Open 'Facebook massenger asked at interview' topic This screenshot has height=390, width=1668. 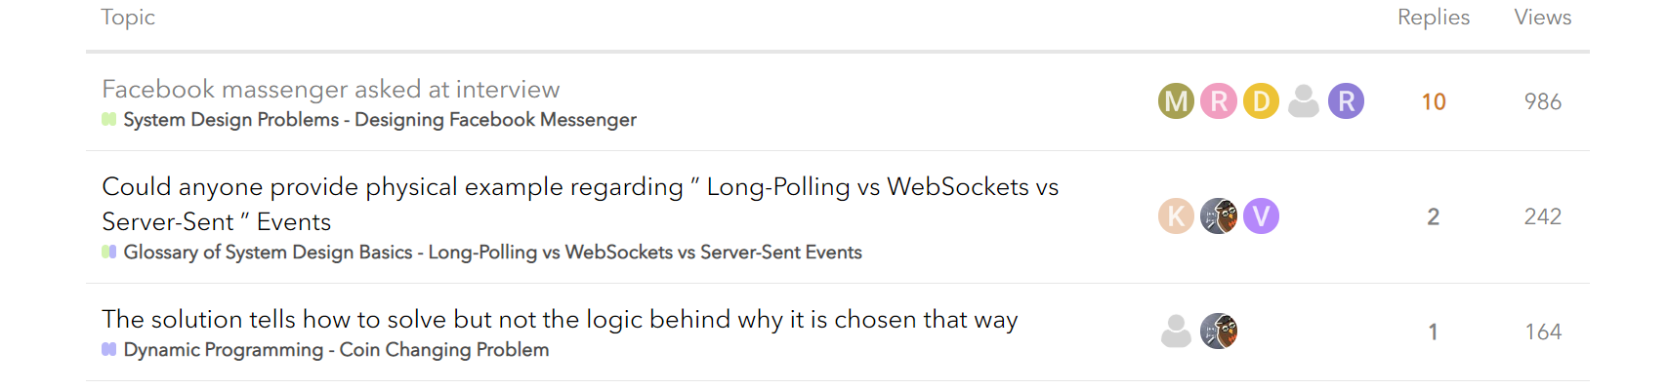pyautogui.click(x=331, y=90)
